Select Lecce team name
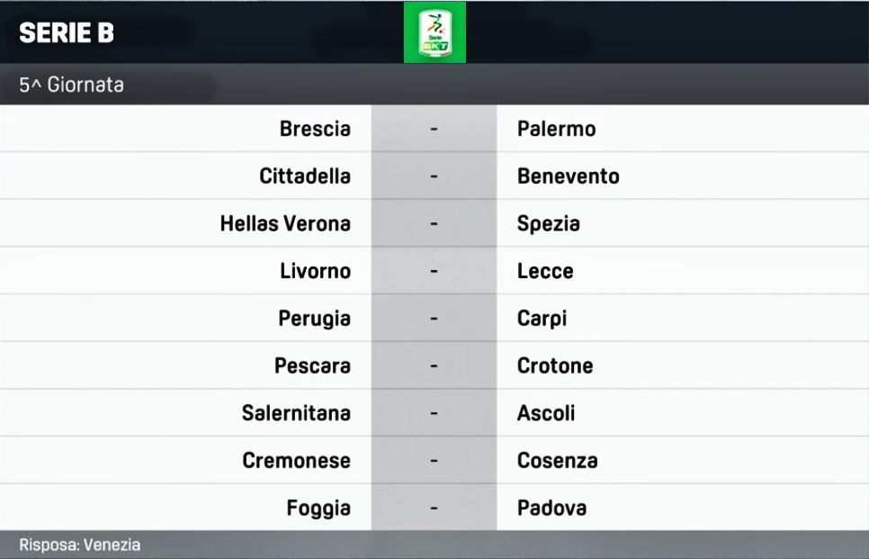This screenshot has width=869, height=559. tap(545, 271)
